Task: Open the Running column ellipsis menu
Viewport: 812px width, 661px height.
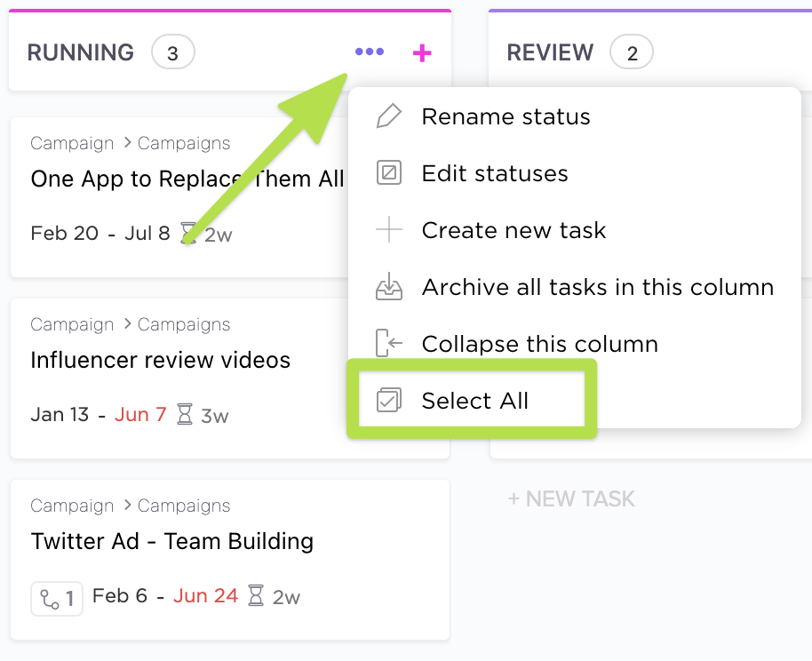Action: click(370, 52)
